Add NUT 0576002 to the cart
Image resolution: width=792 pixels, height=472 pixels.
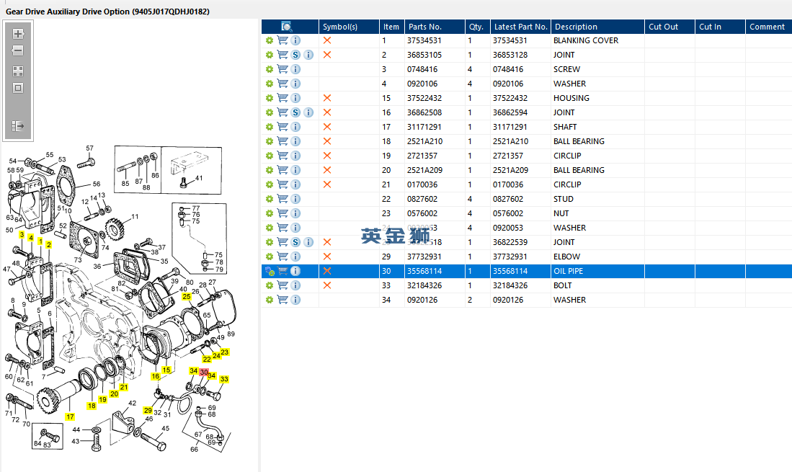282,213
